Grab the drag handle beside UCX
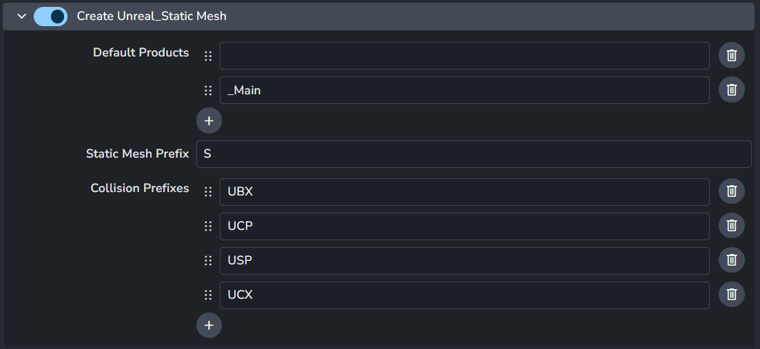 click(x=208, y=295)
